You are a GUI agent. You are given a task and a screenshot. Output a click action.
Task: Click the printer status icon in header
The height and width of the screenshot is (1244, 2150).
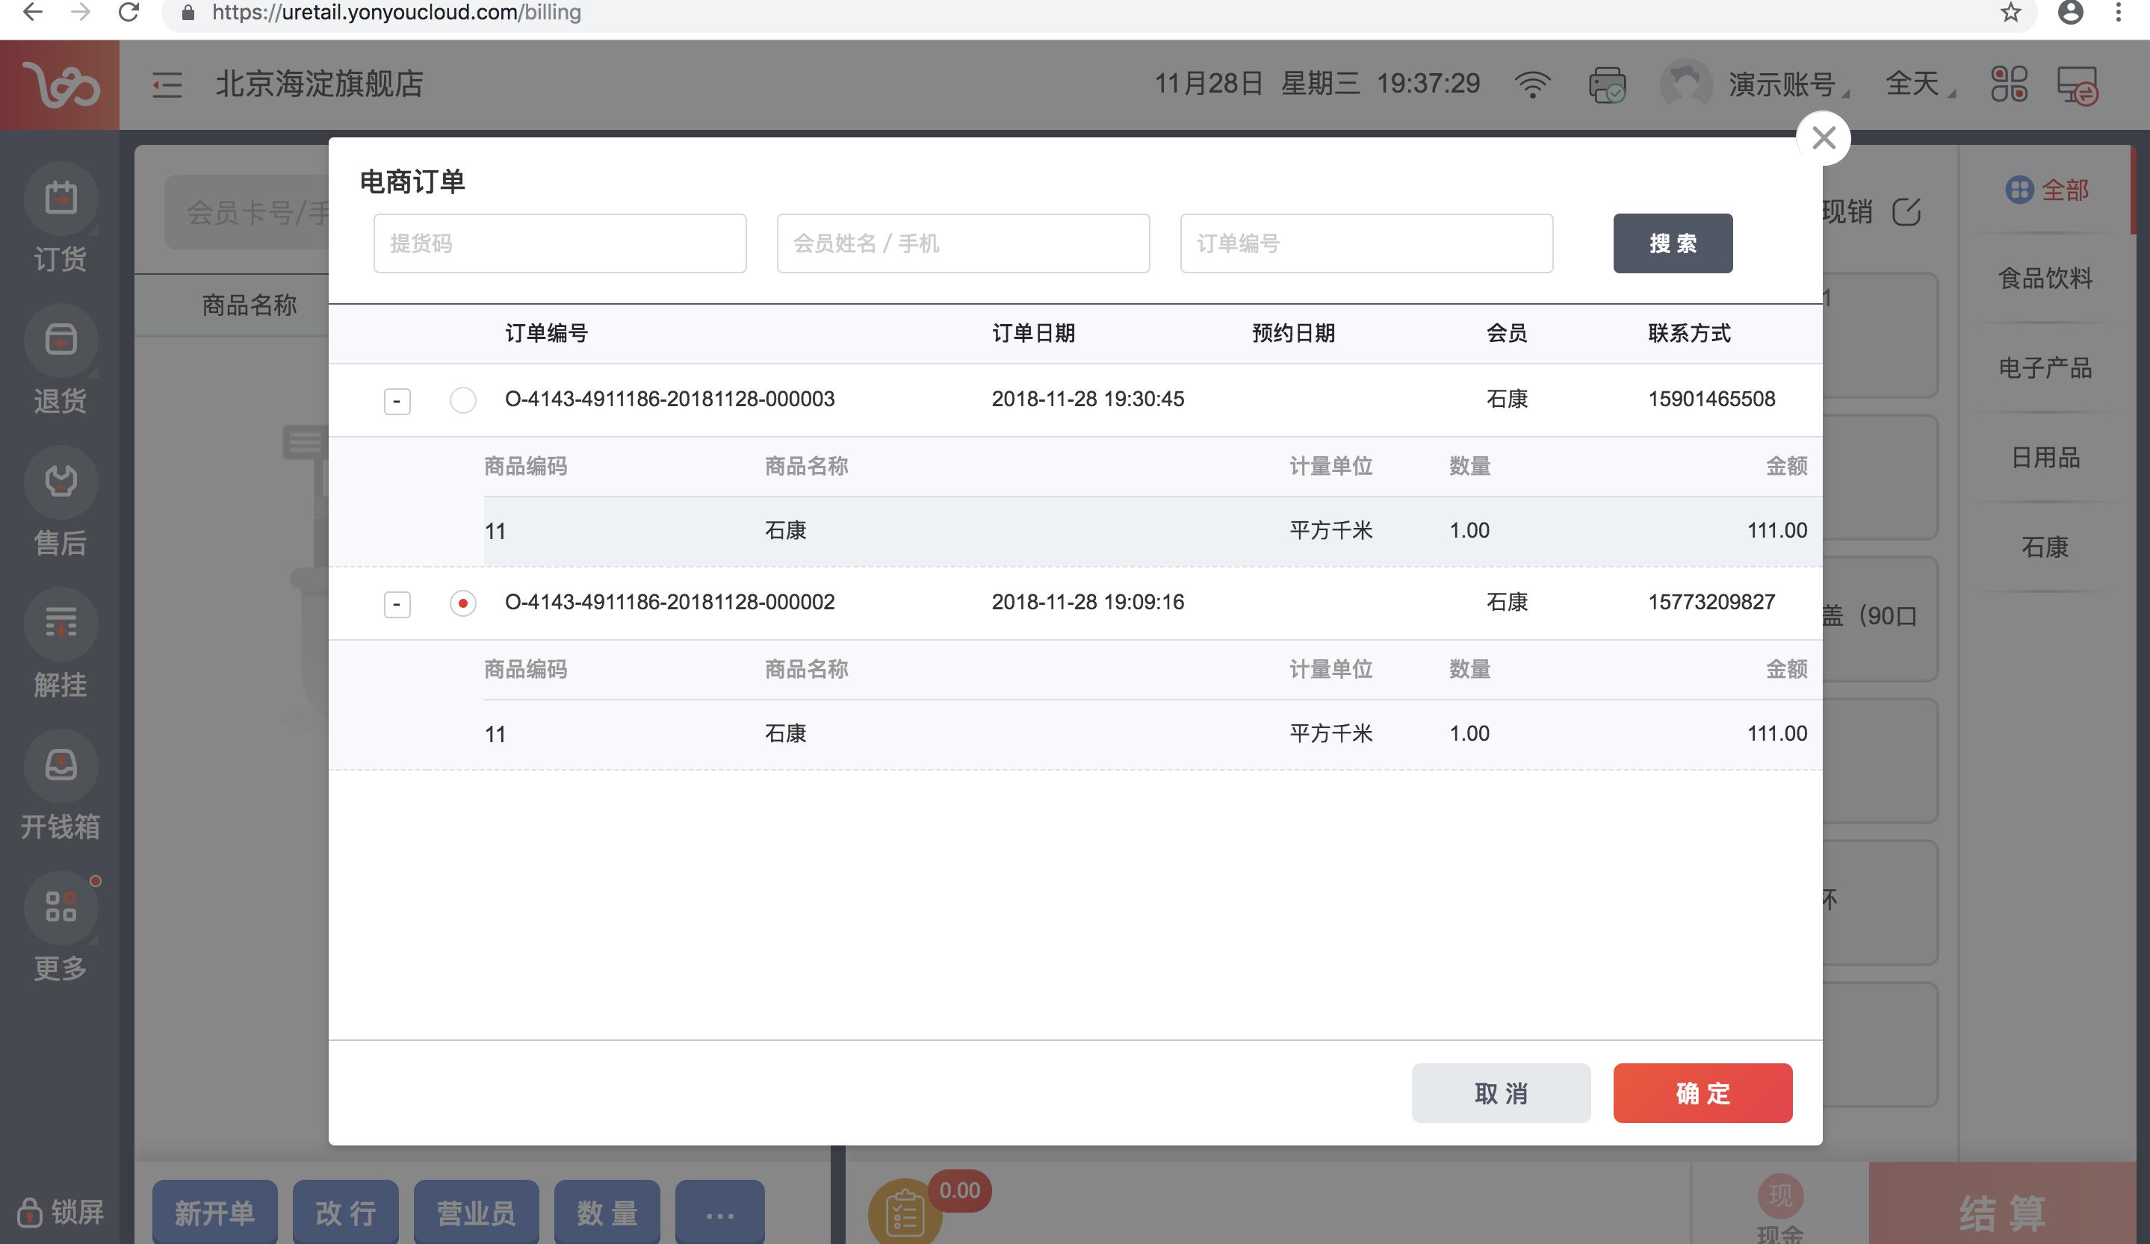click(1607, 85)
